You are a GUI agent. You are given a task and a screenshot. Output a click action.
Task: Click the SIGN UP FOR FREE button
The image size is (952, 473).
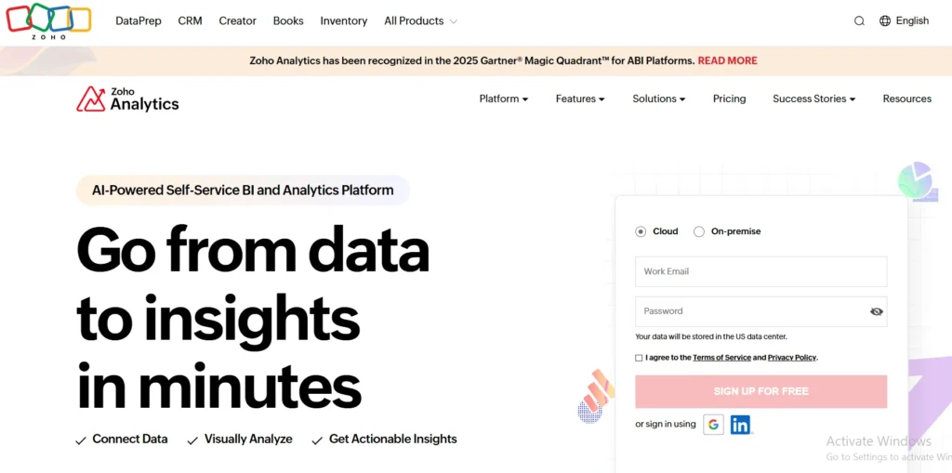coord(760,391)
